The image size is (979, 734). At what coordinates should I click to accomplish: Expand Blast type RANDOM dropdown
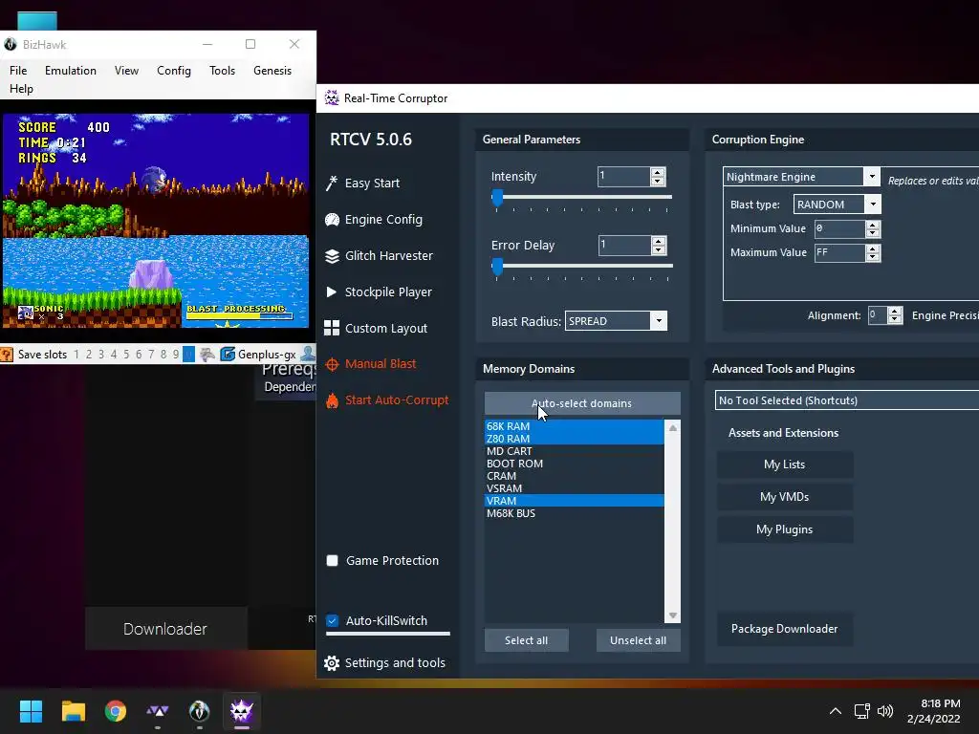[873, 205]
